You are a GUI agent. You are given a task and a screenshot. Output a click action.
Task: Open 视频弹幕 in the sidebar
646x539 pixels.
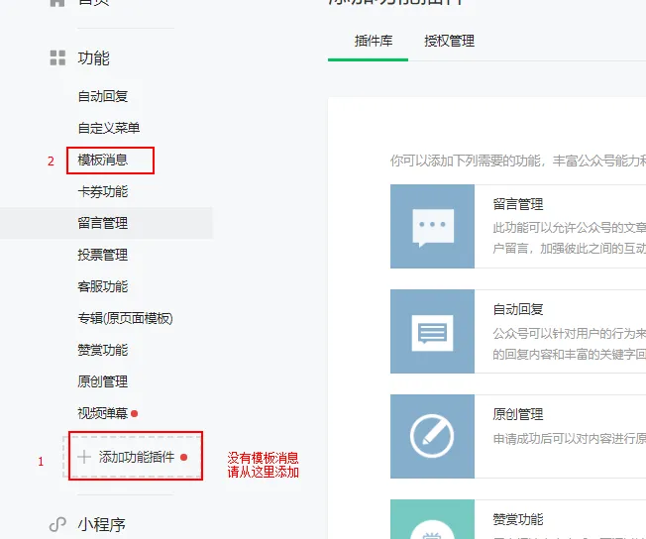pyautogui.click(x=103, y=413)
